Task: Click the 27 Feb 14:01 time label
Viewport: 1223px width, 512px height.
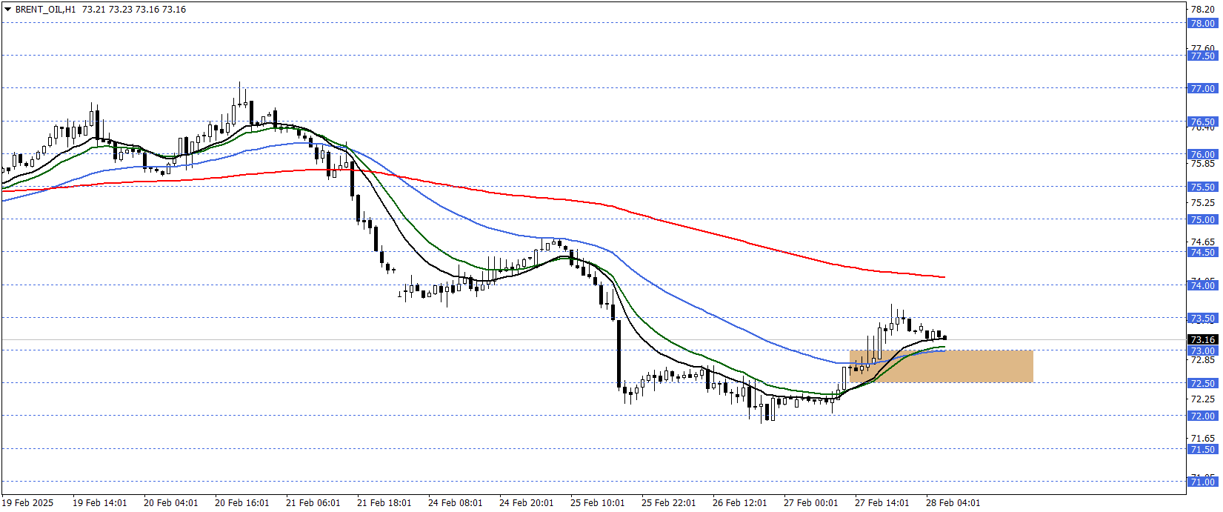Action: pos(882,502)
